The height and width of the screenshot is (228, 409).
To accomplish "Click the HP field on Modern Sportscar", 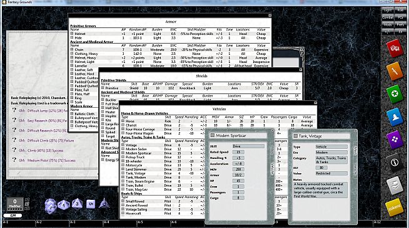I will pos(238,181).
